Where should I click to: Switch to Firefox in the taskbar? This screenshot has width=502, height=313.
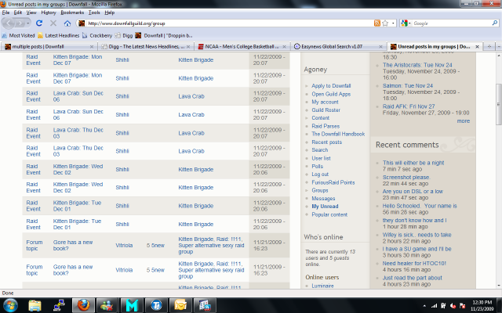coord(83,305)
